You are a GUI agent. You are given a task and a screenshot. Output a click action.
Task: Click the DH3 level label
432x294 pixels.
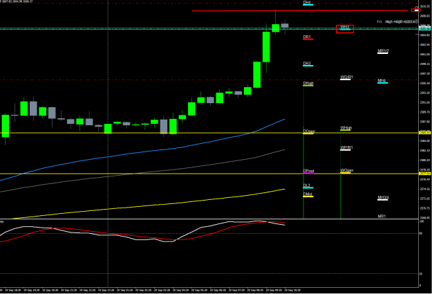307,64
